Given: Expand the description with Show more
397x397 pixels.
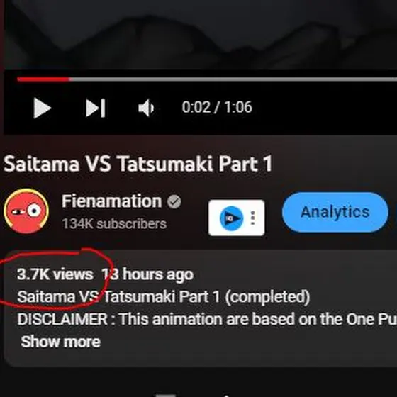Looking at the screenshot, I should pyautogui.click(x=61, y=342).
